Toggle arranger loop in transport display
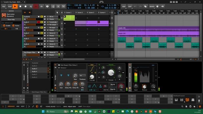The height and width of the screenshot is (114, 203). pos(102,6)
